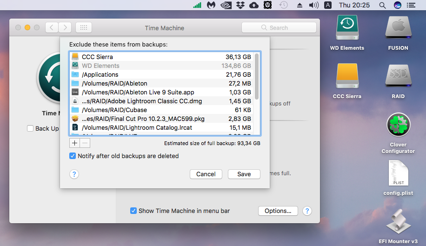This screenshot has width=426, height=246.
Task: Select the WD Elements exclusion row
Action: pyautogui.click(x=162, y=66)
